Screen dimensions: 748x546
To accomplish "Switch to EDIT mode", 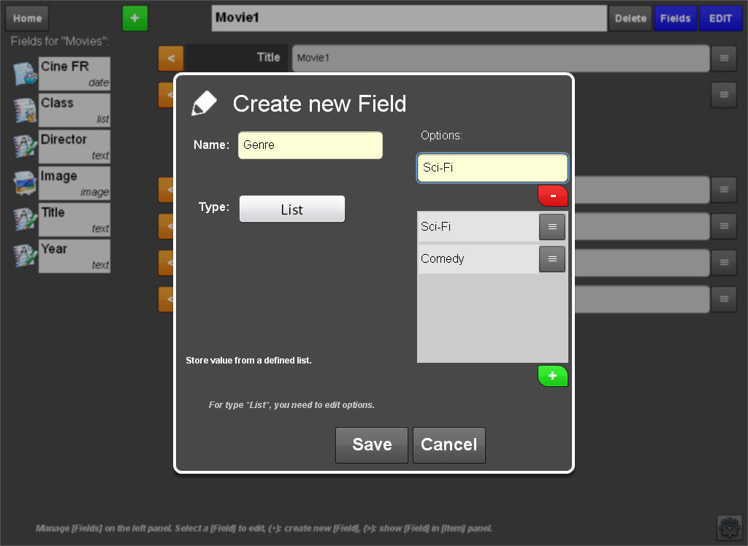I will click(720, 18).
